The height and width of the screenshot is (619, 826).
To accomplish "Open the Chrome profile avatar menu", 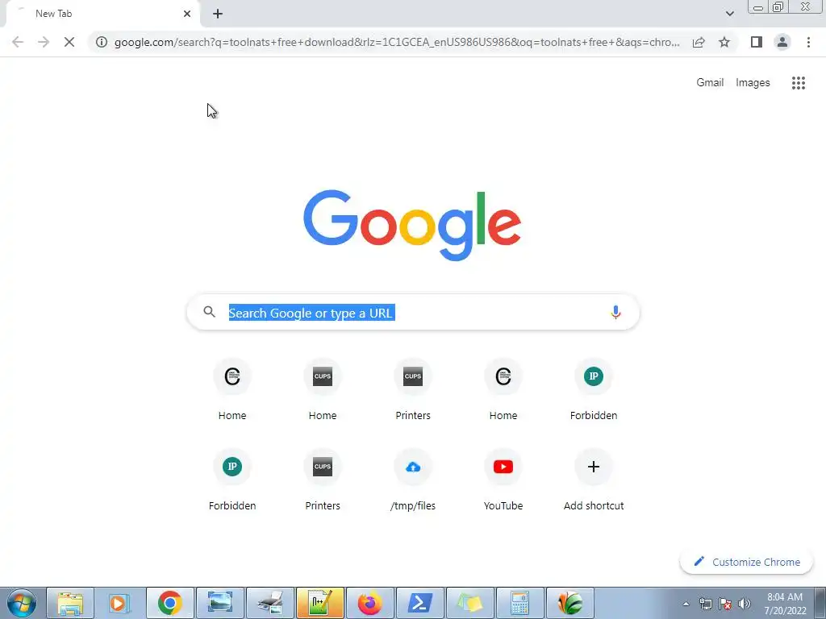I will tap(782, 42).
